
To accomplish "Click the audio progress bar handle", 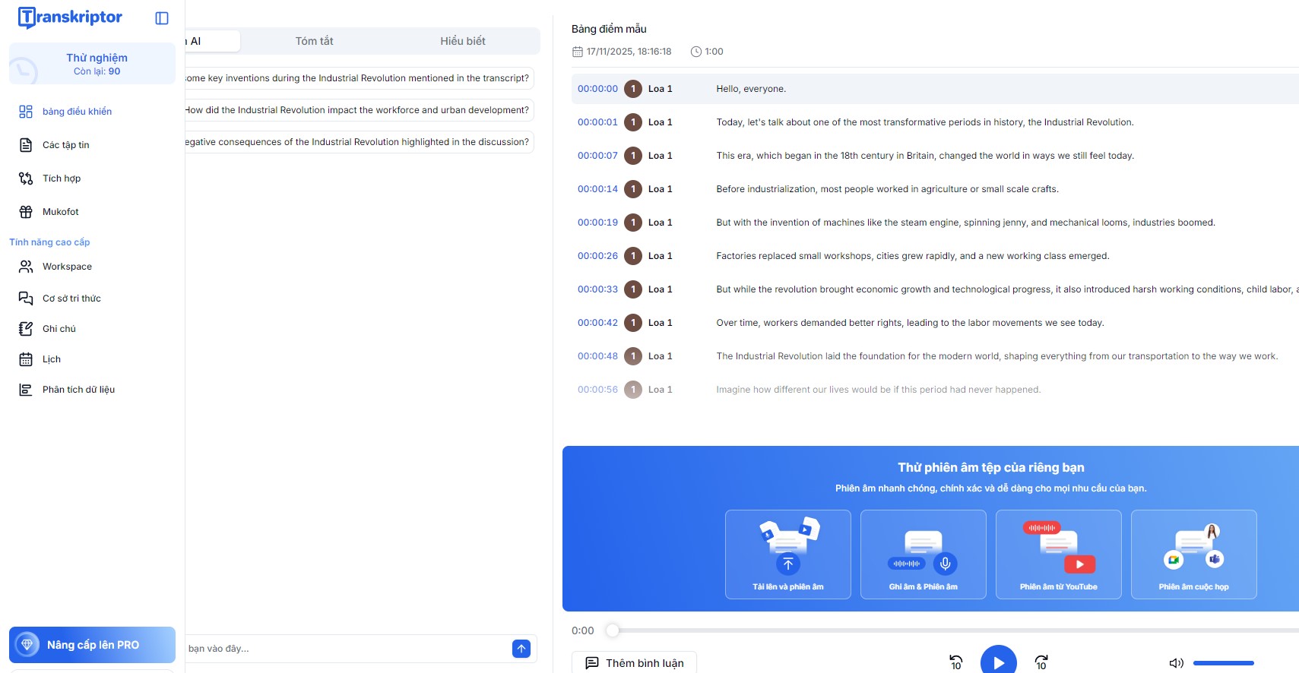I will [613, 630].
